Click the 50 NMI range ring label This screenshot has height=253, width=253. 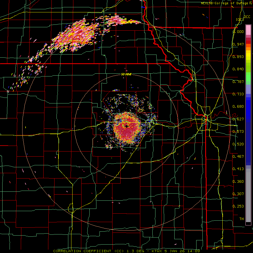coord(126,74)
